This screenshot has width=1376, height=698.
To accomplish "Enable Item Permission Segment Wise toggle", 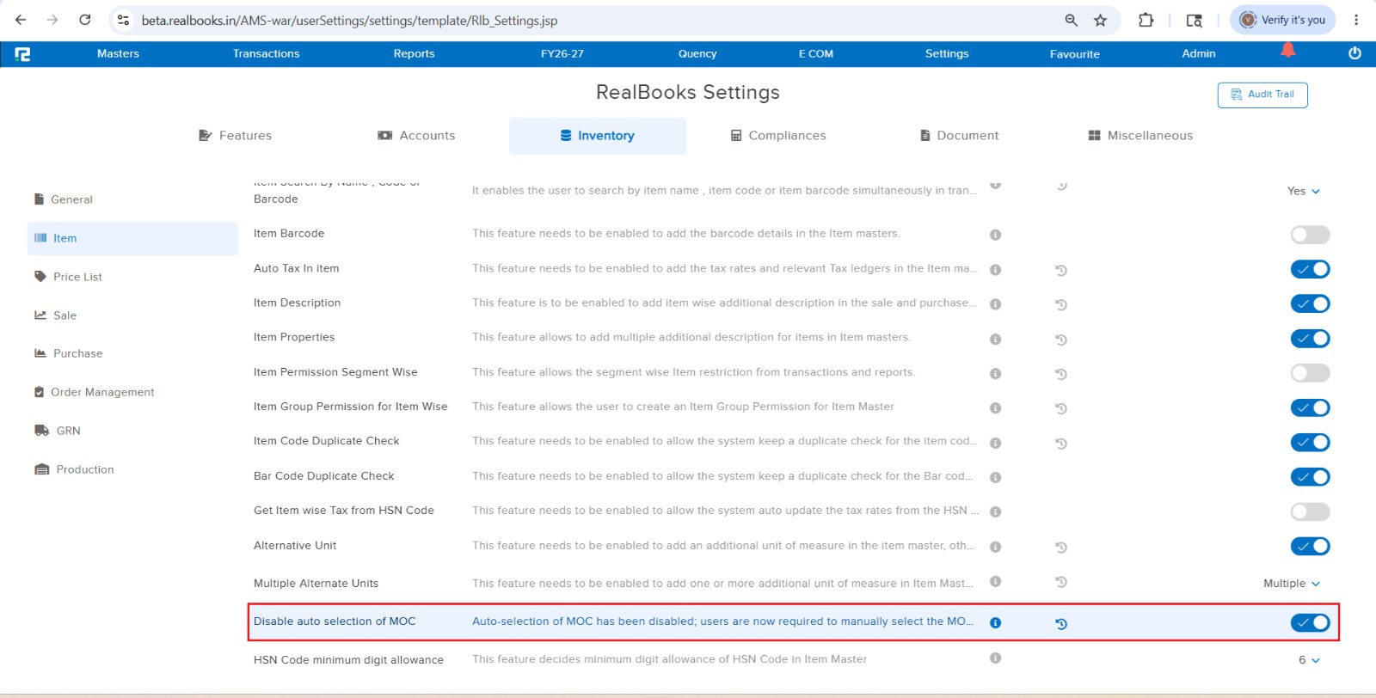I will (x=1310, y=373).
